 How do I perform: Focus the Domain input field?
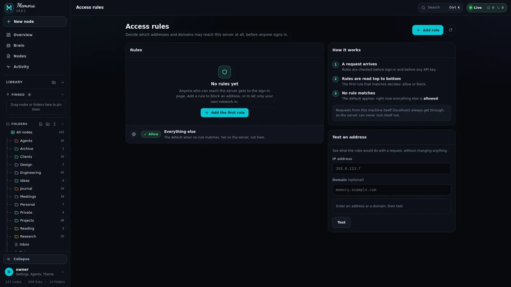(x=392, y=190)
